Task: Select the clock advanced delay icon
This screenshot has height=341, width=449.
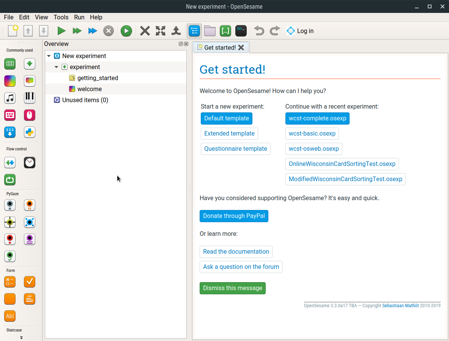Action: click(x=30, y=163)
